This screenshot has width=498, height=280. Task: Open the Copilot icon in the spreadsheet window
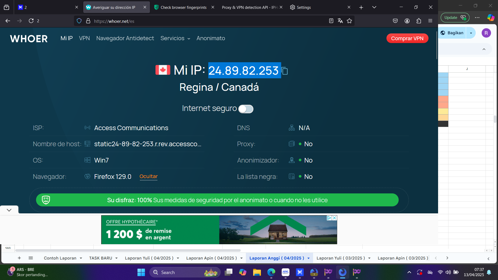[491, 18]
